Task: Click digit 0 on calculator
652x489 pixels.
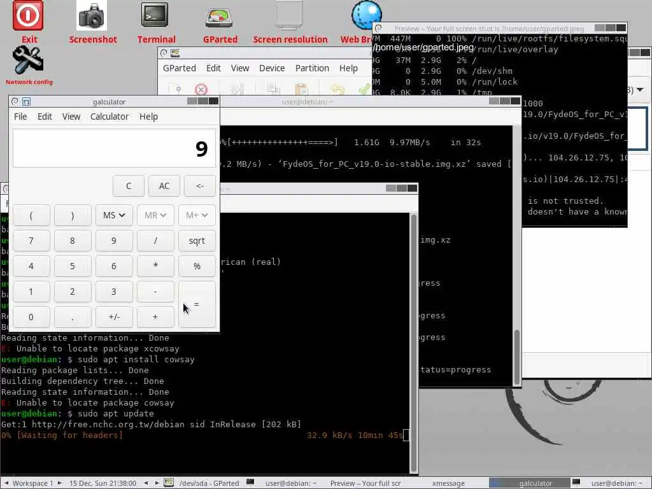Action: pos(31,317)
